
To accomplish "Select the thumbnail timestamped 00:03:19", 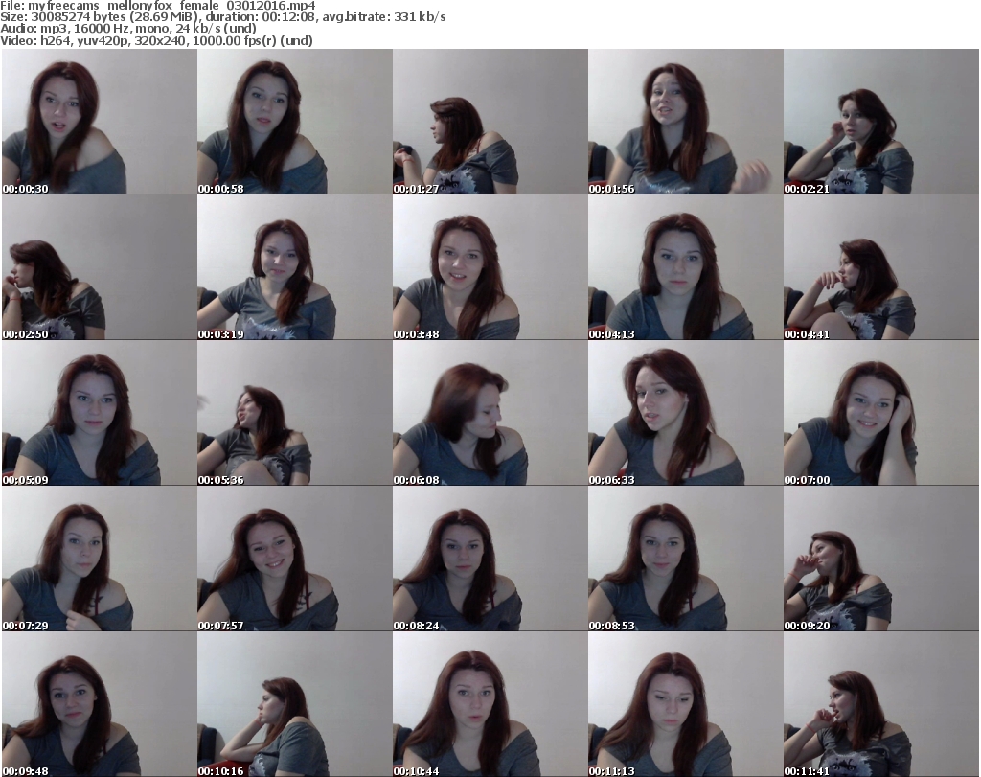I will (x=295, y=267).
